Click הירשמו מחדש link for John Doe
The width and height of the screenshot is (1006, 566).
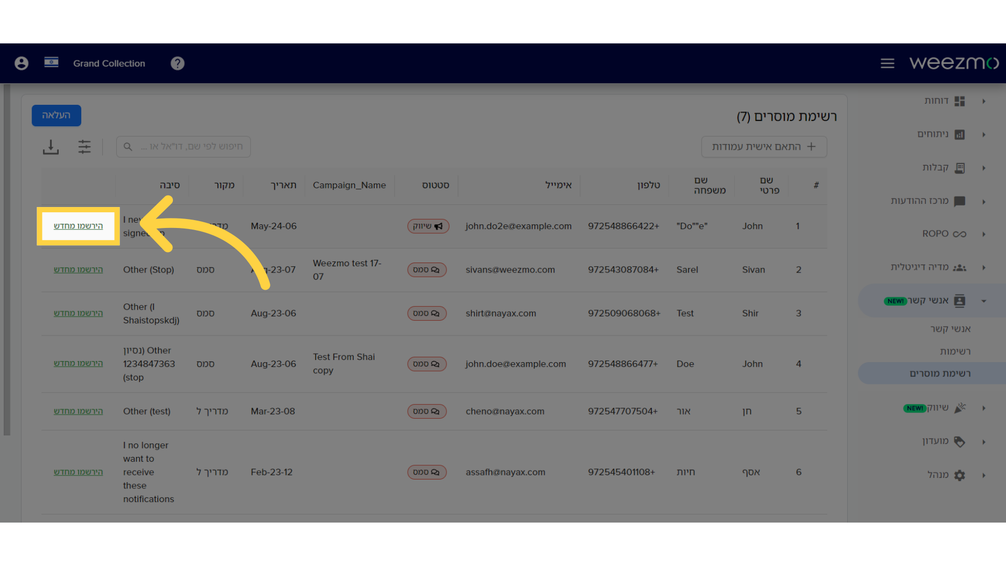click(78, 363)
